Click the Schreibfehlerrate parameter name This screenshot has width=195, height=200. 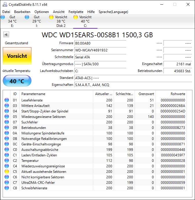(34, 188)
